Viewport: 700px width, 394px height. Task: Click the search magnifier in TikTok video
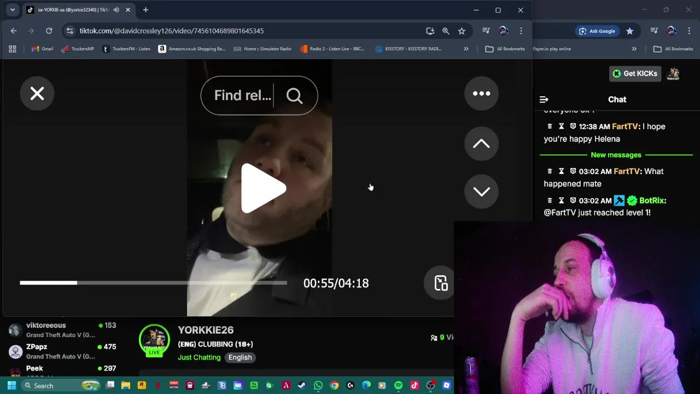294,96
